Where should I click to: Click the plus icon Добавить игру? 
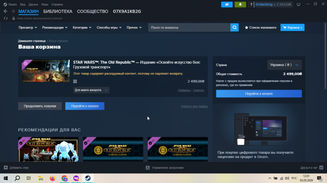click(x=6, y=168)
